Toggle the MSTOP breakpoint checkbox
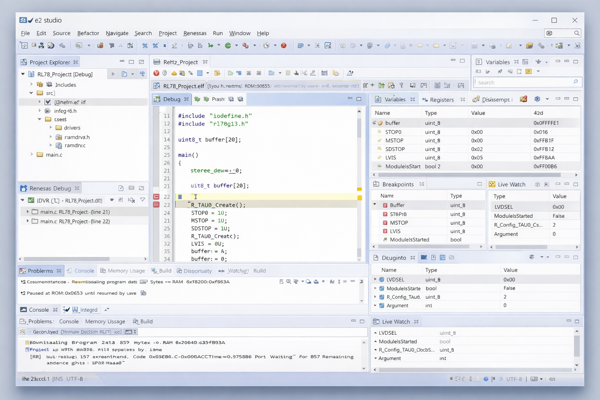 pos(385,223)
